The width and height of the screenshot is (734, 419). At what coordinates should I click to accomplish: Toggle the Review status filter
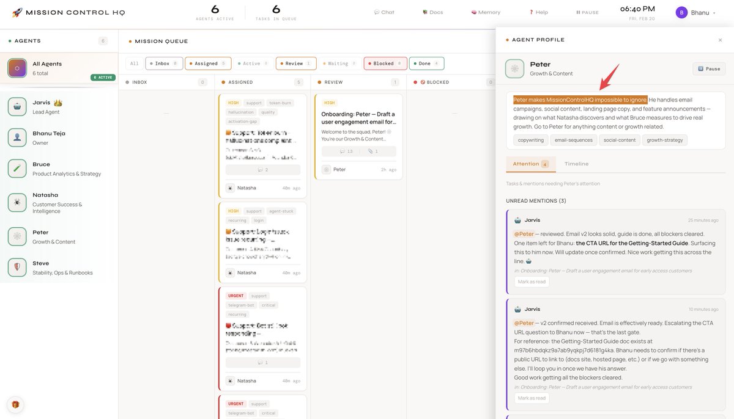pos(296,64)
